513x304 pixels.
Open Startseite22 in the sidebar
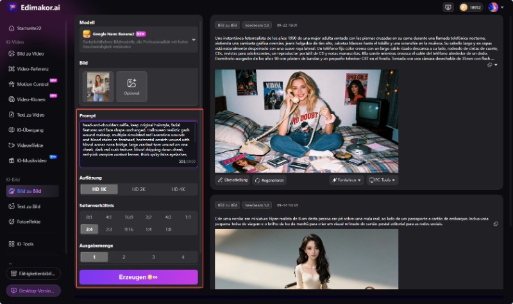tap(26, 28)
